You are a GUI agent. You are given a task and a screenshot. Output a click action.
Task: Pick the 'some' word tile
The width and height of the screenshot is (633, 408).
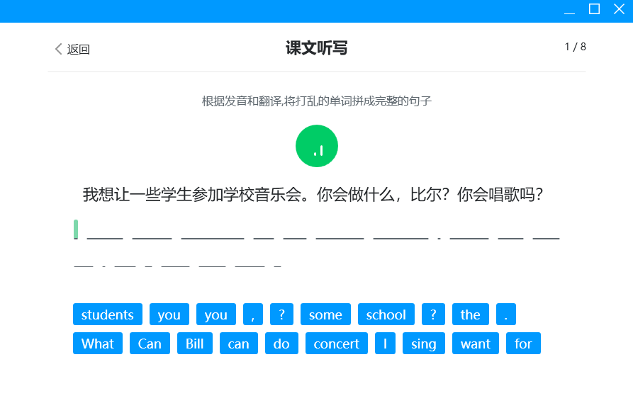click(325, 314)
